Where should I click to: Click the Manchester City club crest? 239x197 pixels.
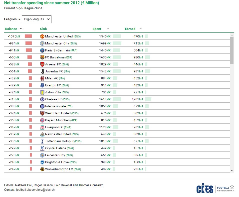click(x=42, y=43)
